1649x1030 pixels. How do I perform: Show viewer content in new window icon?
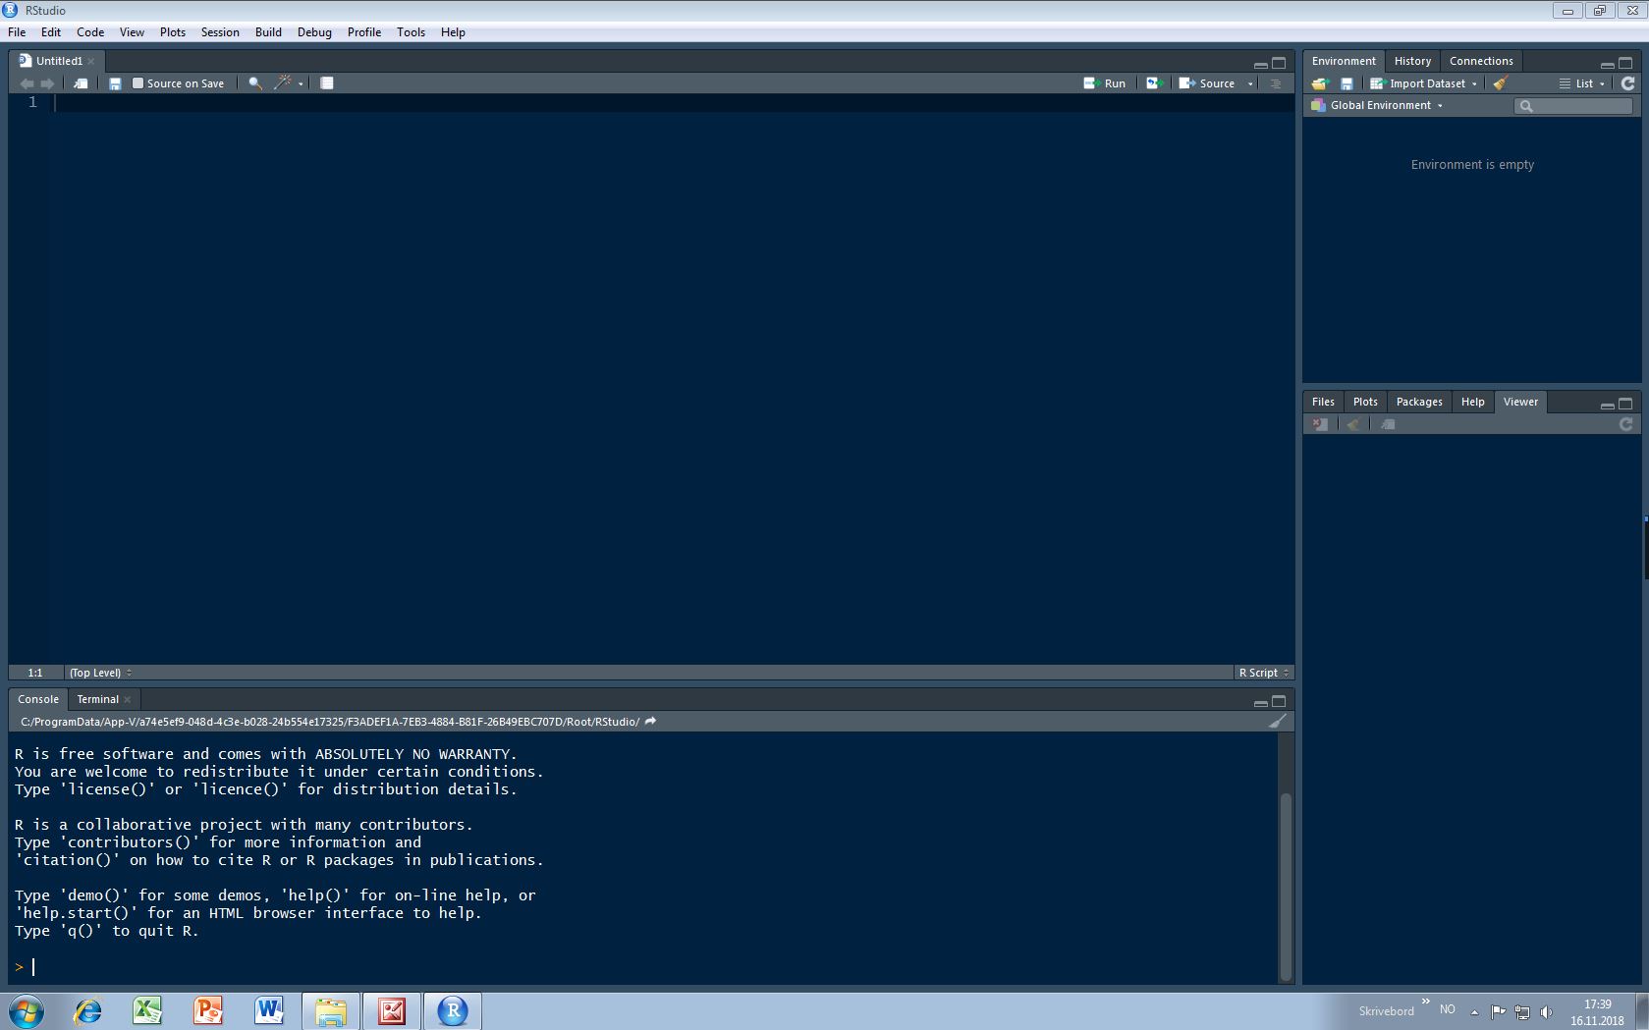[x=1388, y=424]
